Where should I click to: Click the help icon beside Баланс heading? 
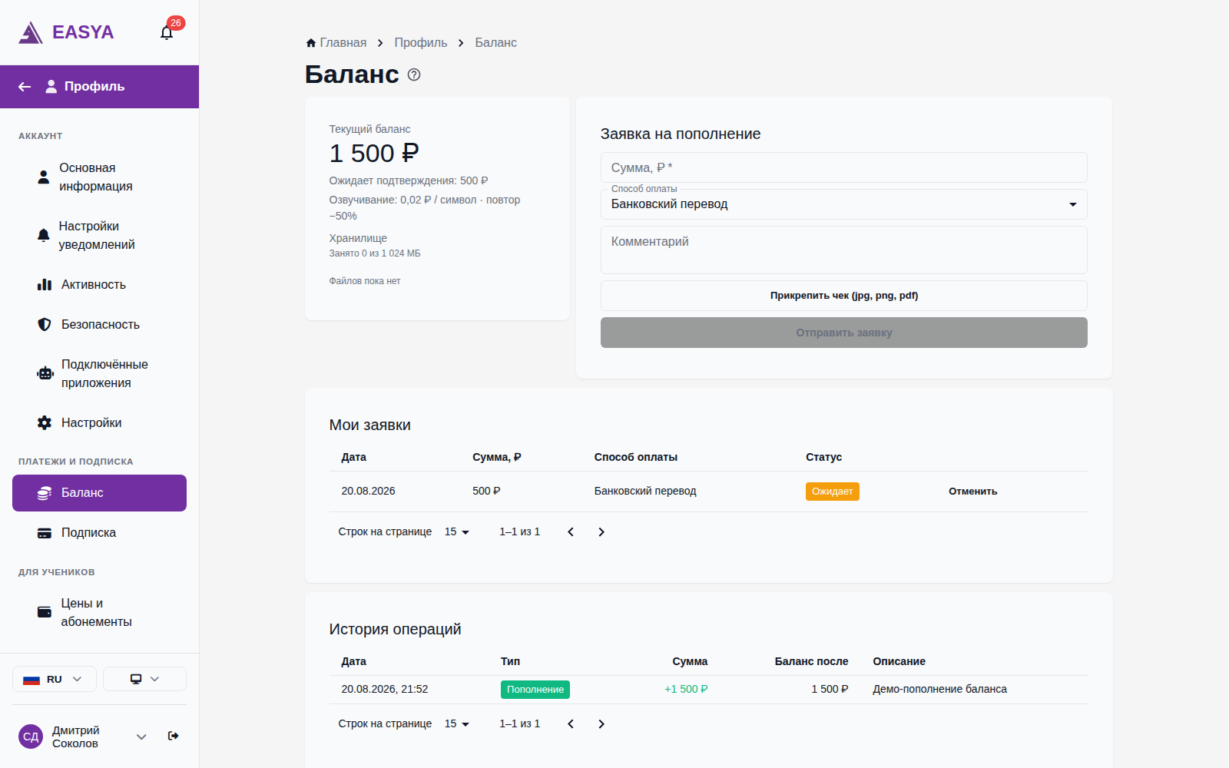coord(414,74)
